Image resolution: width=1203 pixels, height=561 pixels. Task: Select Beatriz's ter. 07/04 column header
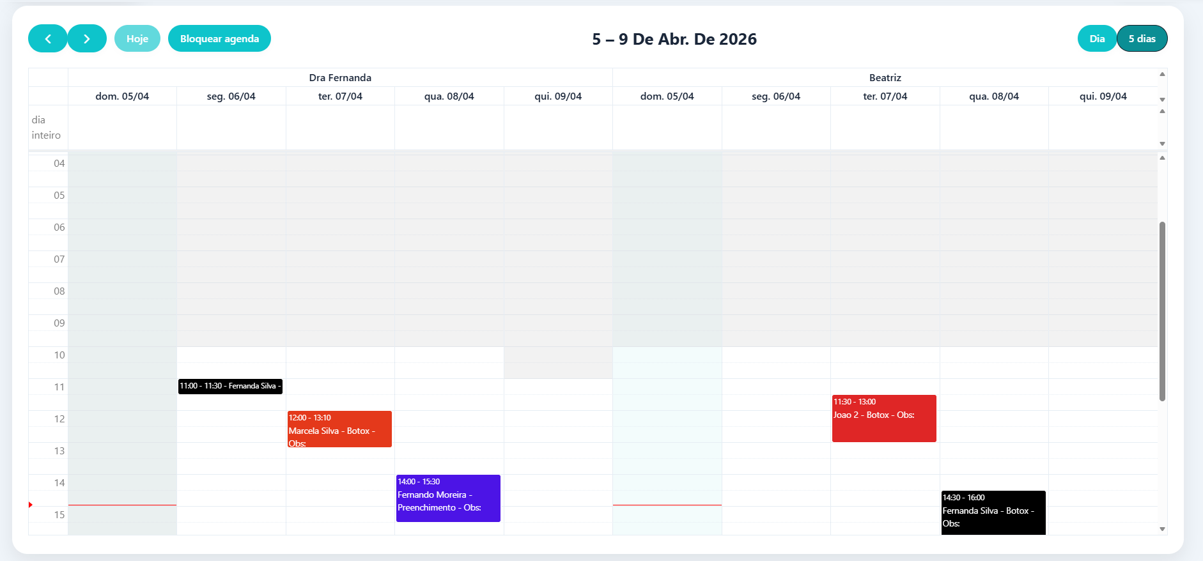885,96
